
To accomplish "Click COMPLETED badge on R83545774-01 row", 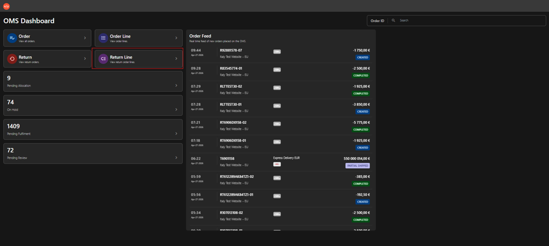I will (x=361, y=75).
